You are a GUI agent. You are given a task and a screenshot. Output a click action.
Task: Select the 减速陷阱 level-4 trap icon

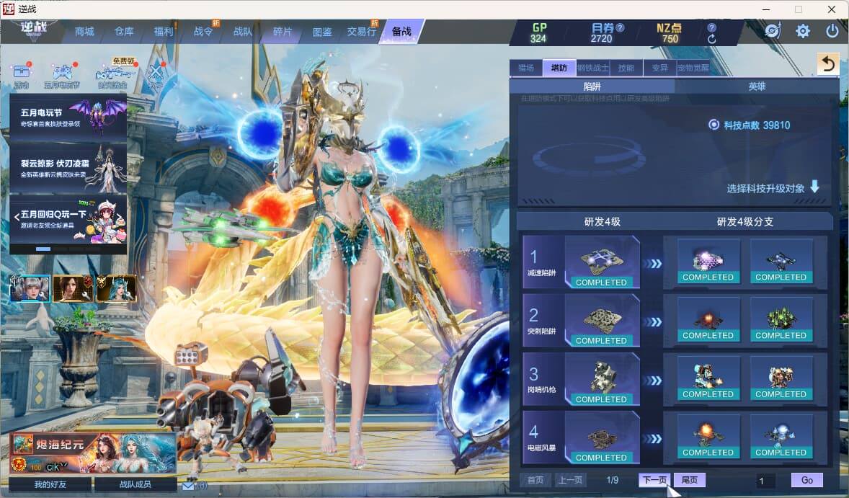(602, 262)
